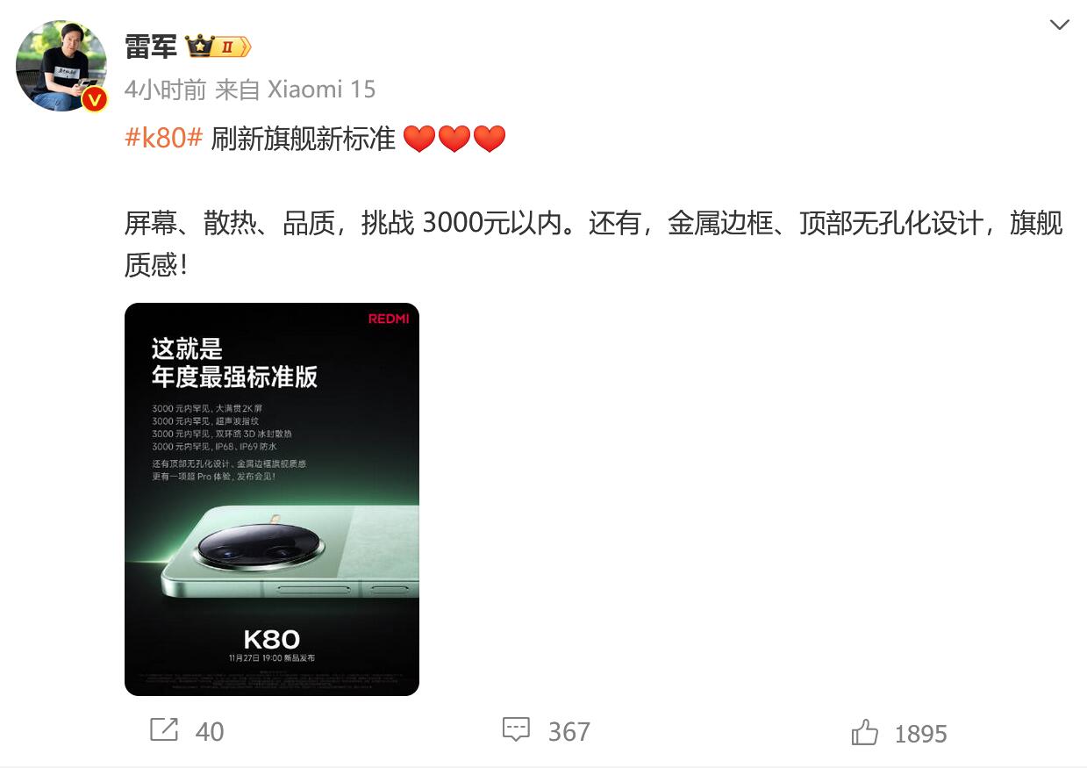Open 雷军's profile avatar photo
The height and width of the screenshot is (768, 1087).
[61, 66]
